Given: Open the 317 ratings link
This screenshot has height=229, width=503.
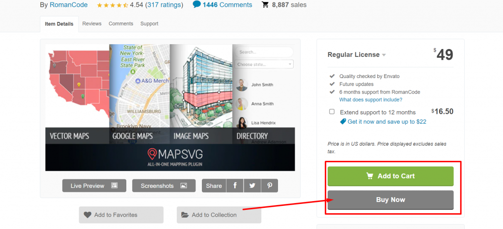Looking at the screenshot, I should coord(164,5).
